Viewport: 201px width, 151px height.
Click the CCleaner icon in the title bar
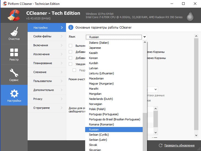5,4
